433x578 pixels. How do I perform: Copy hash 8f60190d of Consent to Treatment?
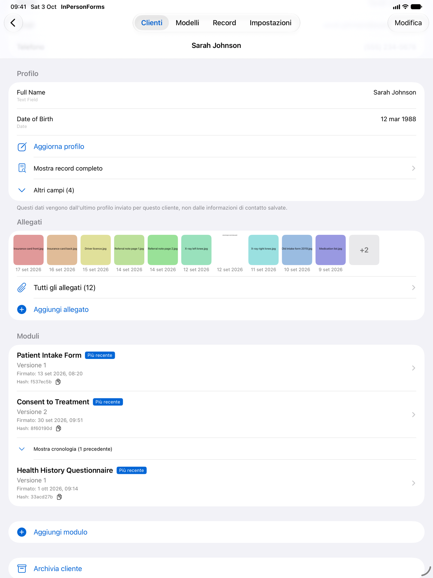(x=58, y=428)
